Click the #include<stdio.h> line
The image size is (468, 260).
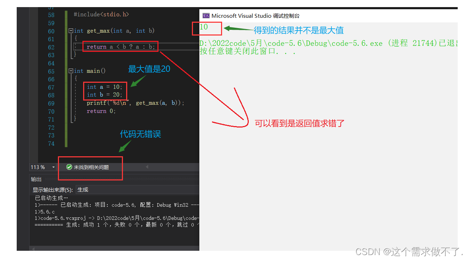coord(101,15)
